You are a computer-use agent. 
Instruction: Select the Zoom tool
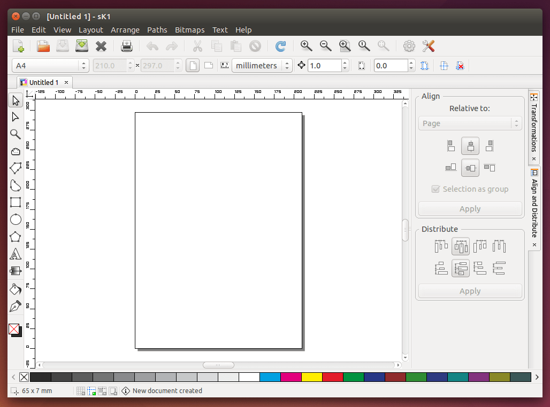click(16, 134)
